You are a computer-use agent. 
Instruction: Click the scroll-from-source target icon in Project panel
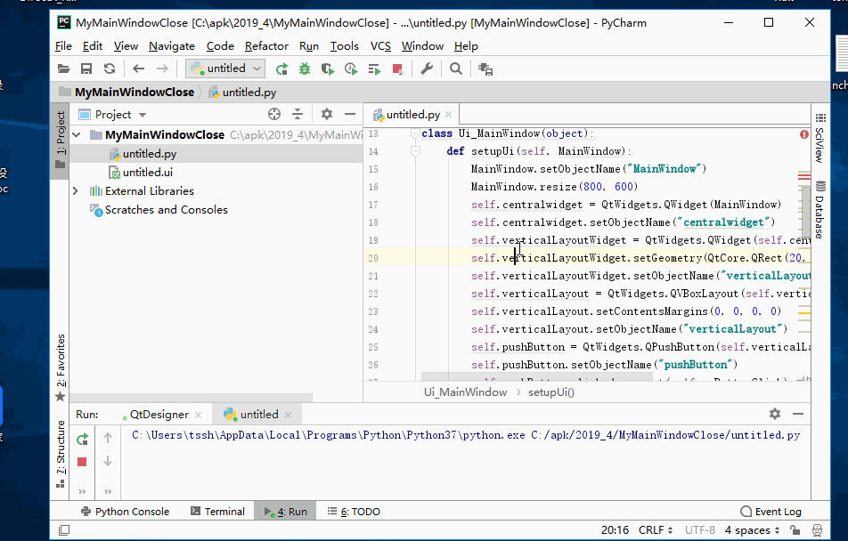point(274,114)
